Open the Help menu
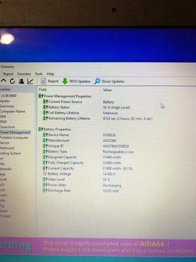This screenshot has width=196, height=262. tap(50, 74)
